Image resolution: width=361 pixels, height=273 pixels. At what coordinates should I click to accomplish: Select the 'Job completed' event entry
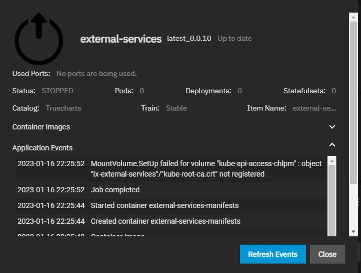[115, 190]
